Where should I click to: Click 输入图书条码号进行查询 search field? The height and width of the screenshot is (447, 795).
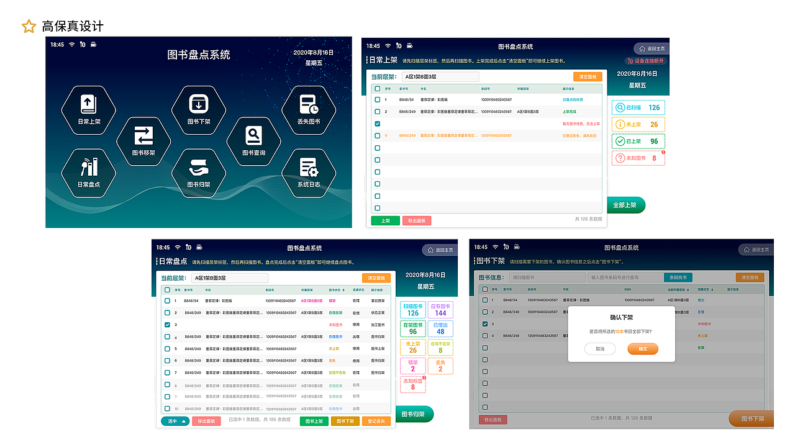(625, 278)
